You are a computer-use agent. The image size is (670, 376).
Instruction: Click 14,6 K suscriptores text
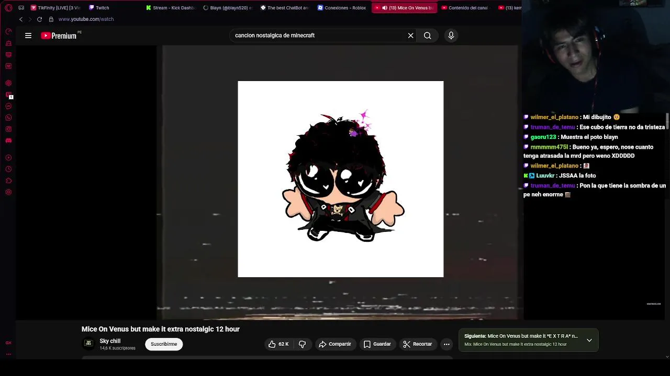117,348
